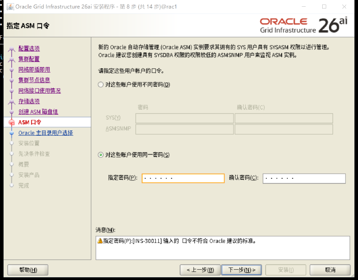Focus the 指定密码 password field

pyautogui.click(x=183, y=178)
